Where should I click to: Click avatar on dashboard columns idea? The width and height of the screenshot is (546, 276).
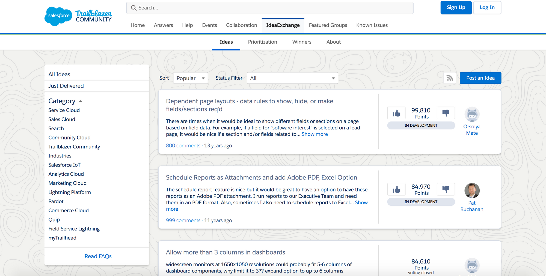point(472,265)
